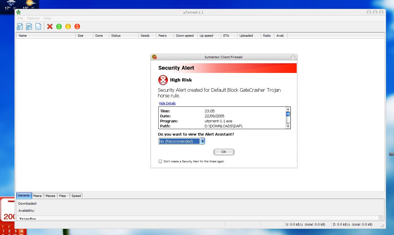Sort by the Status column header
Image resolution: width=394 pixels, height=235 pixels.
pos(124,36)
